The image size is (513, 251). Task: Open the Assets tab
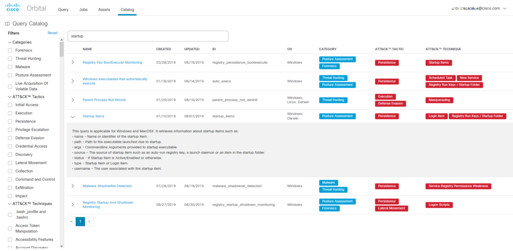tap(104, 10)
